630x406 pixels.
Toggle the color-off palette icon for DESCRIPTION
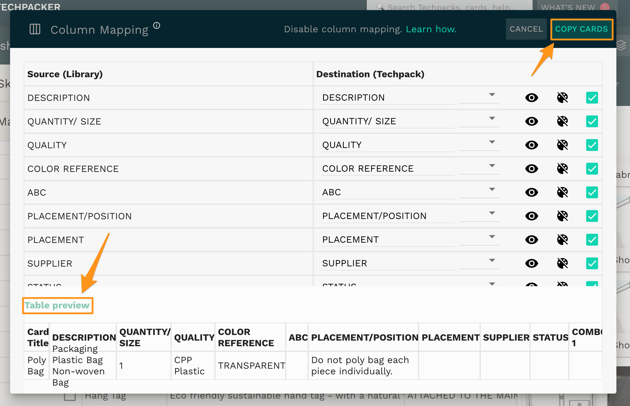pos(562,98)
